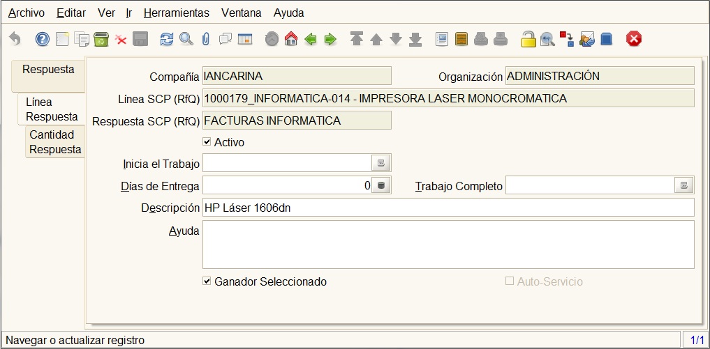Click into the Inicia el Trabajo field

287,163
